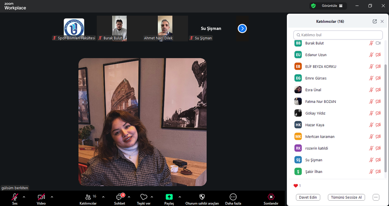
Task: Click the green Paylaş share screen icon
Action: [169, 197]
